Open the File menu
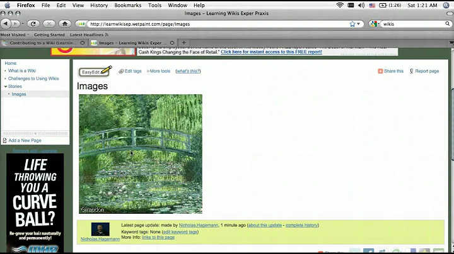Screen dimensions: 454x254 (x=45, y=5)
